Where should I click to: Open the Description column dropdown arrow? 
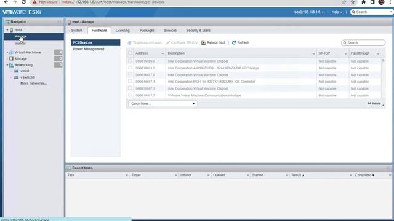(313, 53)
